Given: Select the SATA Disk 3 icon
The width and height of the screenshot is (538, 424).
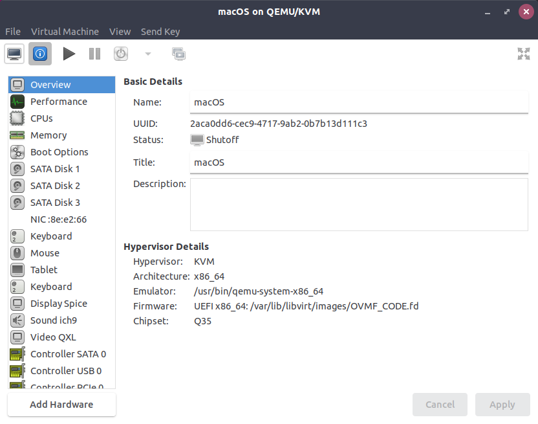Looking at the screenshot, I should click(x=17, y=203).
